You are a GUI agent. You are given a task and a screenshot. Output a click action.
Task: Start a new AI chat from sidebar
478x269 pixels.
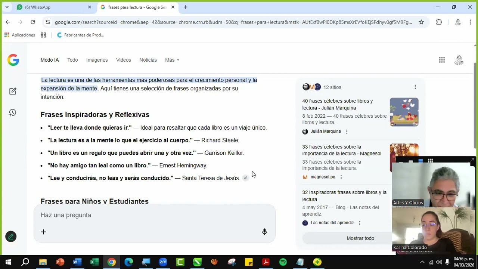13,91
